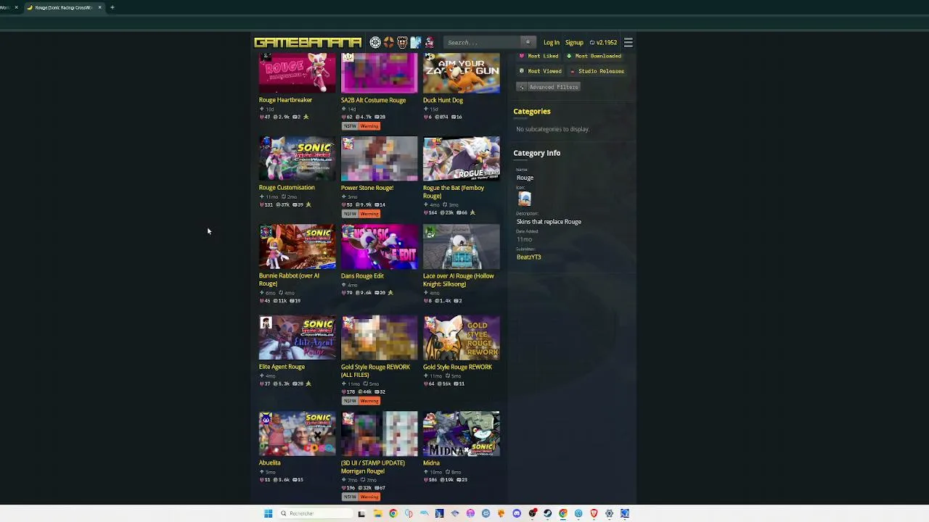Open the hamburger menu in site header

pyautogui.click(x=629, y=42)
